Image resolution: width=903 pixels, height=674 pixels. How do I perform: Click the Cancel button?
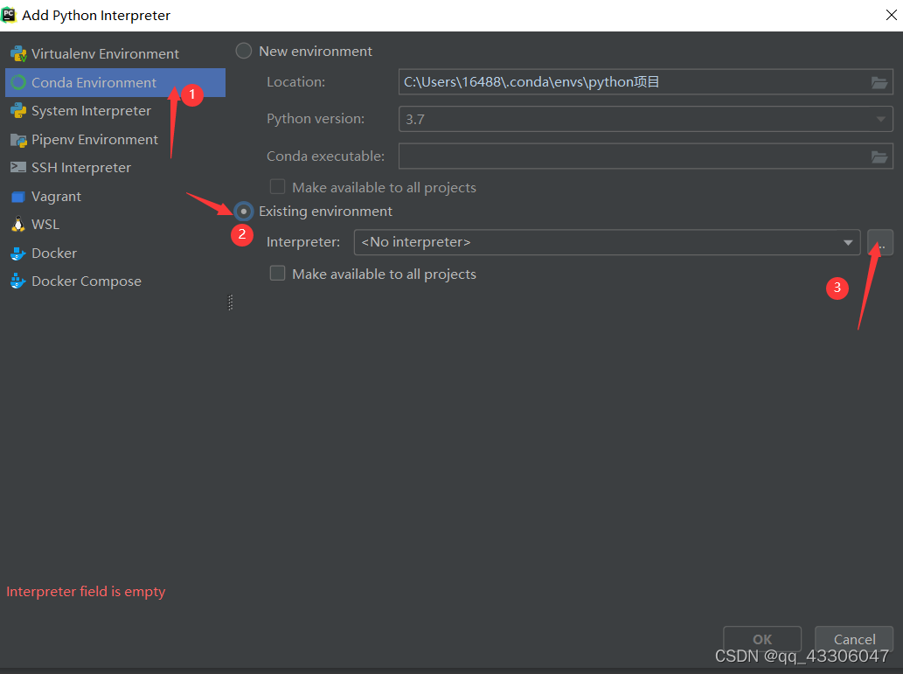[854, 639]
